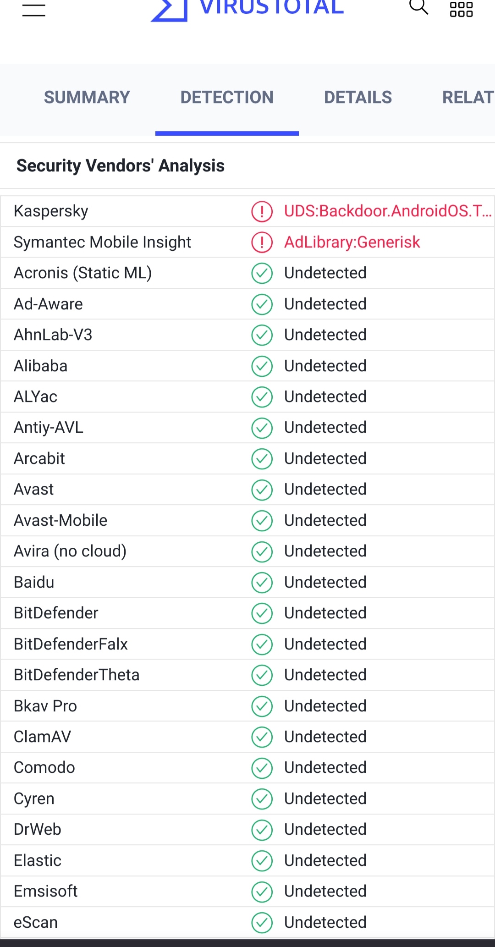Click the green checkmark beside Elastic
495x947 pixels.
[262, 861]
